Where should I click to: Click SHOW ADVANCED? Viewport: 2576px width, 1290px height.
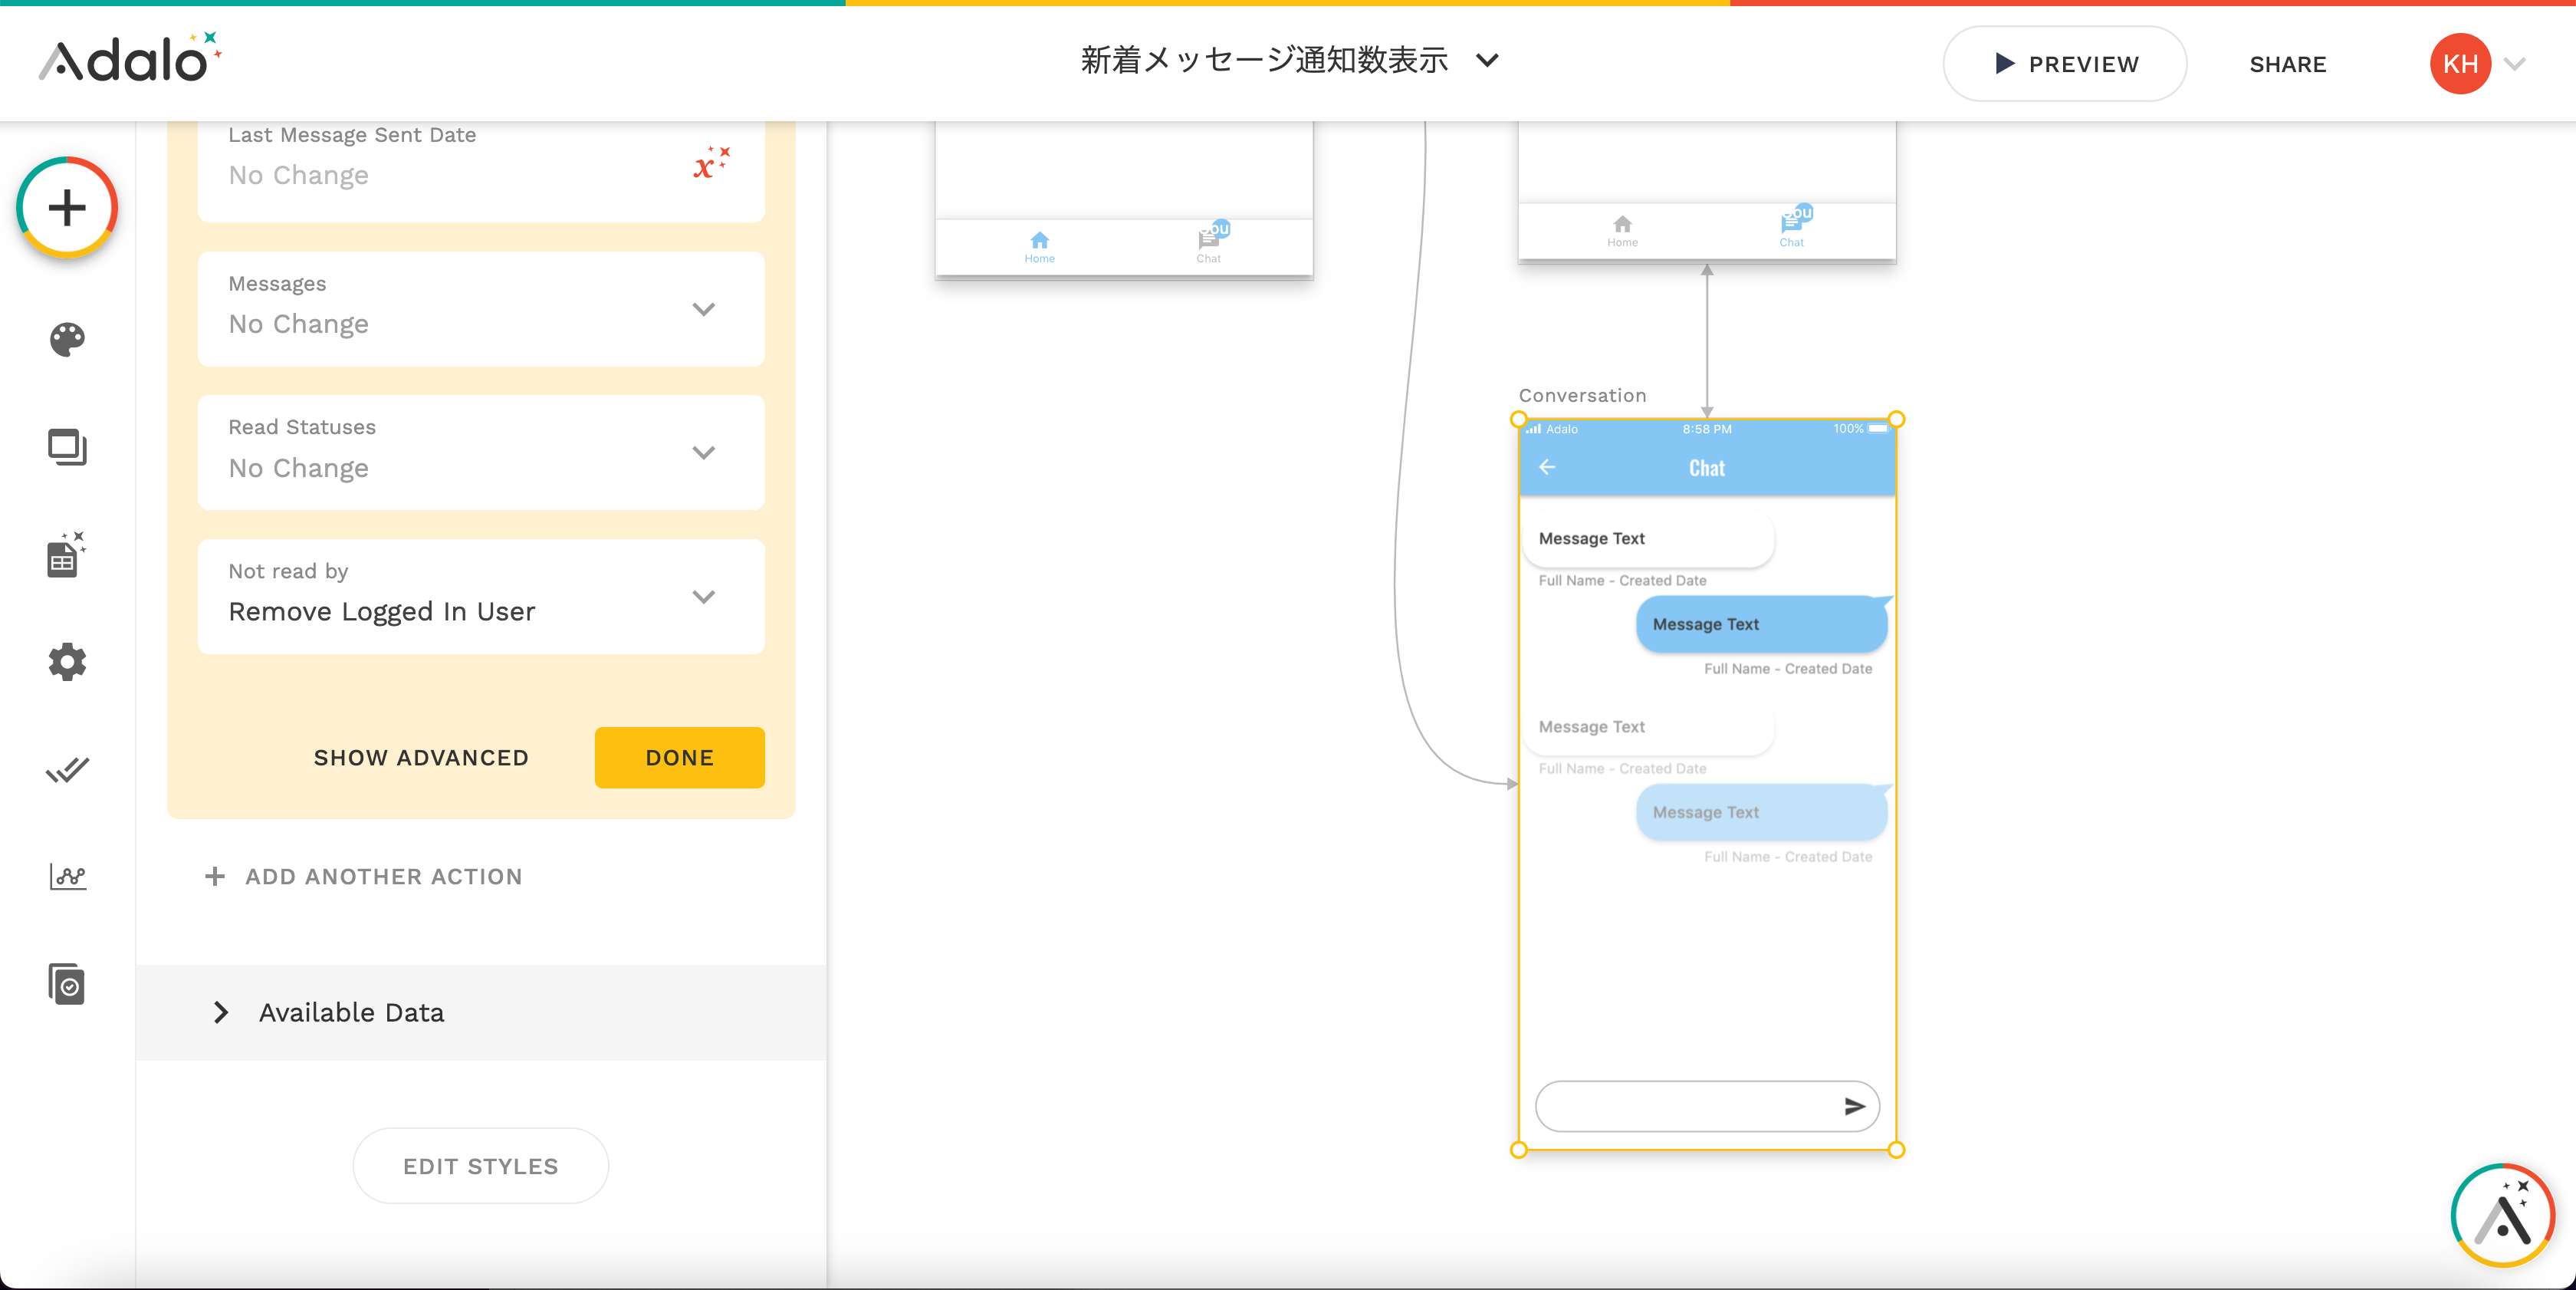pos(421,757)
